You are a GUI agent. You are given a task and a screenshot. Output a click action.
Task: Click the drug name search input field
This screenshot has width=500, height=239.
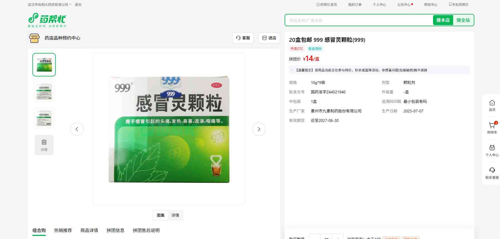coord(359,20)
